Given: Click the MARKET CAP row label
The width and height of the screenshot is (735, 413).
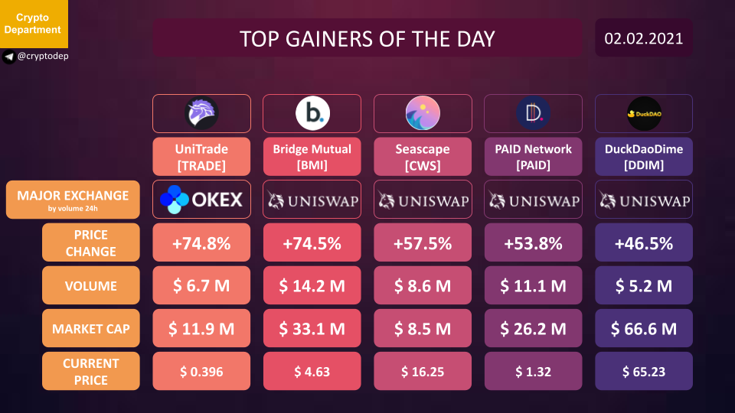Looking at the screenshot, I should point(91,328).
